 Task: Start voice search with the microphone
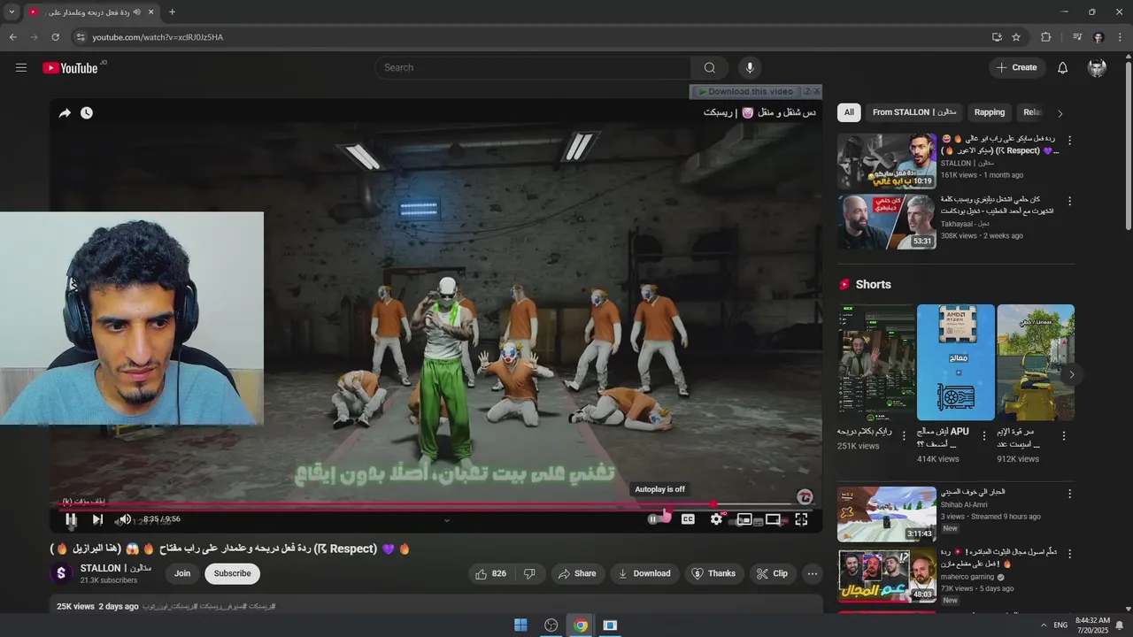click(x=750, y=68)
